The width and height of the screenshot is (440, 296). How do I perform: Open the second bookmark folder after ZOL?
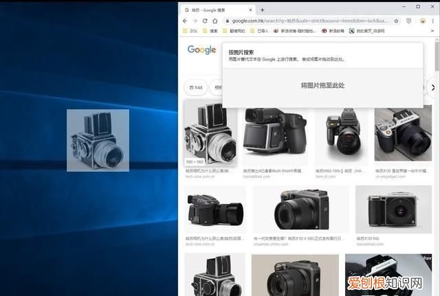click(210, 31)
